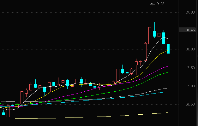Click the 18.00 price axis label

[x=190, y=49]
